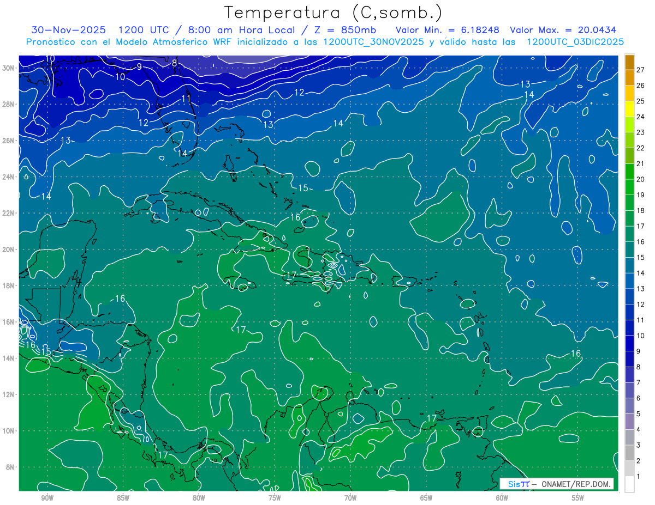The image size is (655, 505).
Task: Click the '65W' longitude axis label
Action: [x=426, y=498]
